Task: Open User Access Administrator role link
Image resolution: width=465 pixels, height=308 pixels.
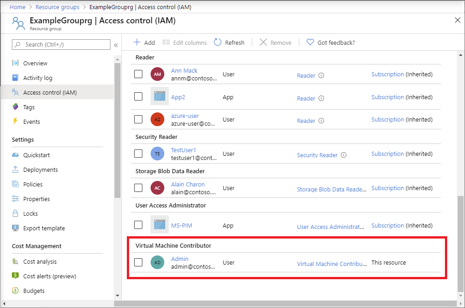Action: (x=331, y=227)
